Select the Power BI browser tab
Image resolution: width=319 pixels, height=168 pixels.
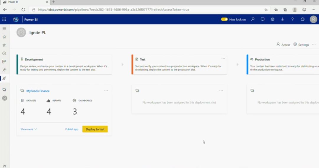click(x=25, y=2)
